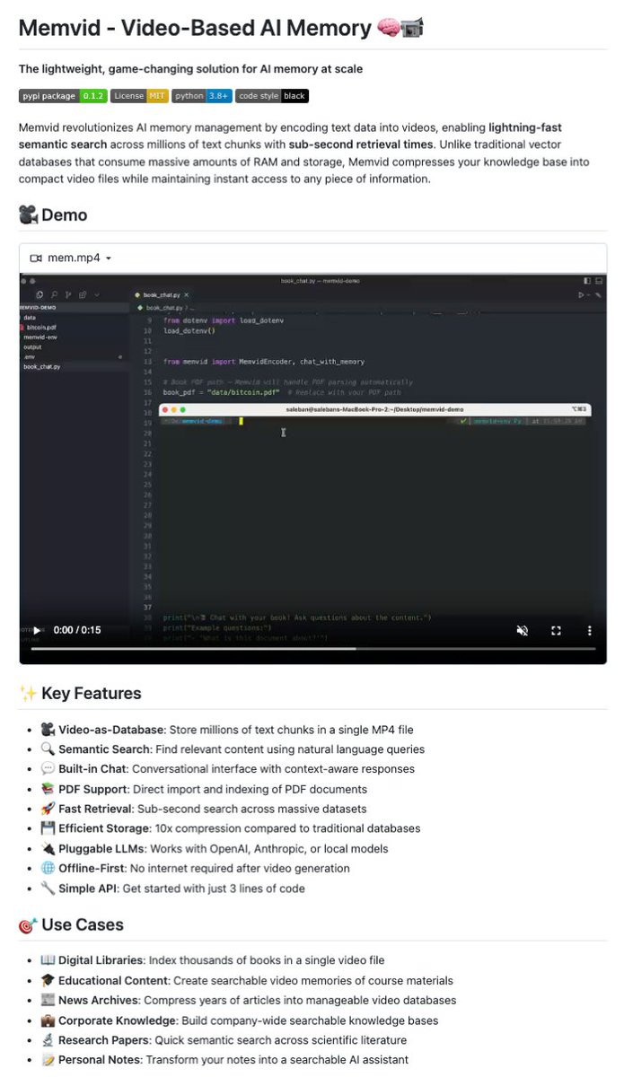The width and height of the screenshot is (624, 1077).
Task: Unmute the demo video audio
Action: (523, 630)
